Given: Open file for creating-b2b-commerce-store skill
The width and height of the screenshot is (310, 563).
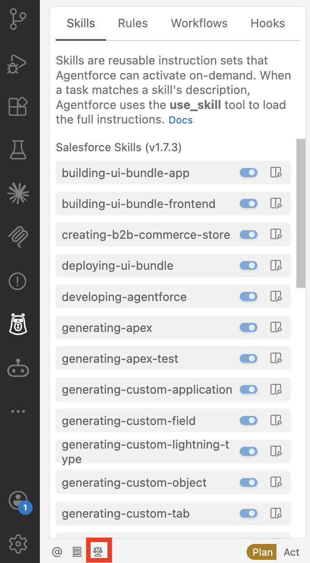Looking at the screenshot, I should [276, 234].
